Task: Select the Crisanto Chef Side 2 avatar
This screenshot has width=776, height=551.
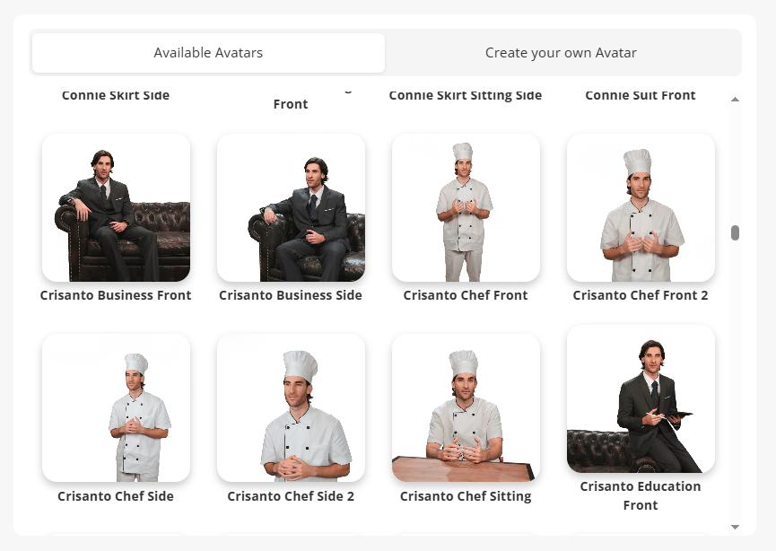Action: pos(291,407)
